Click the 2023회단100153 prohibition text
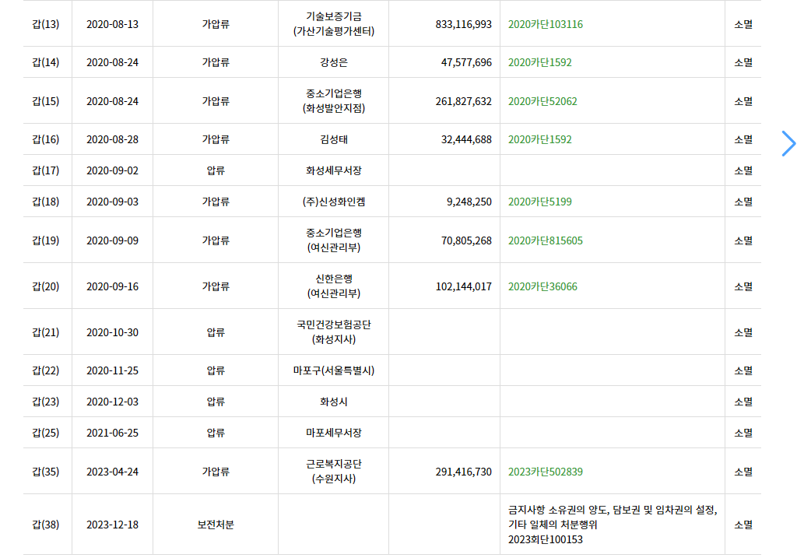Image resolution: width=797 pixels, height=558 pixels. [x=546, y=539]
